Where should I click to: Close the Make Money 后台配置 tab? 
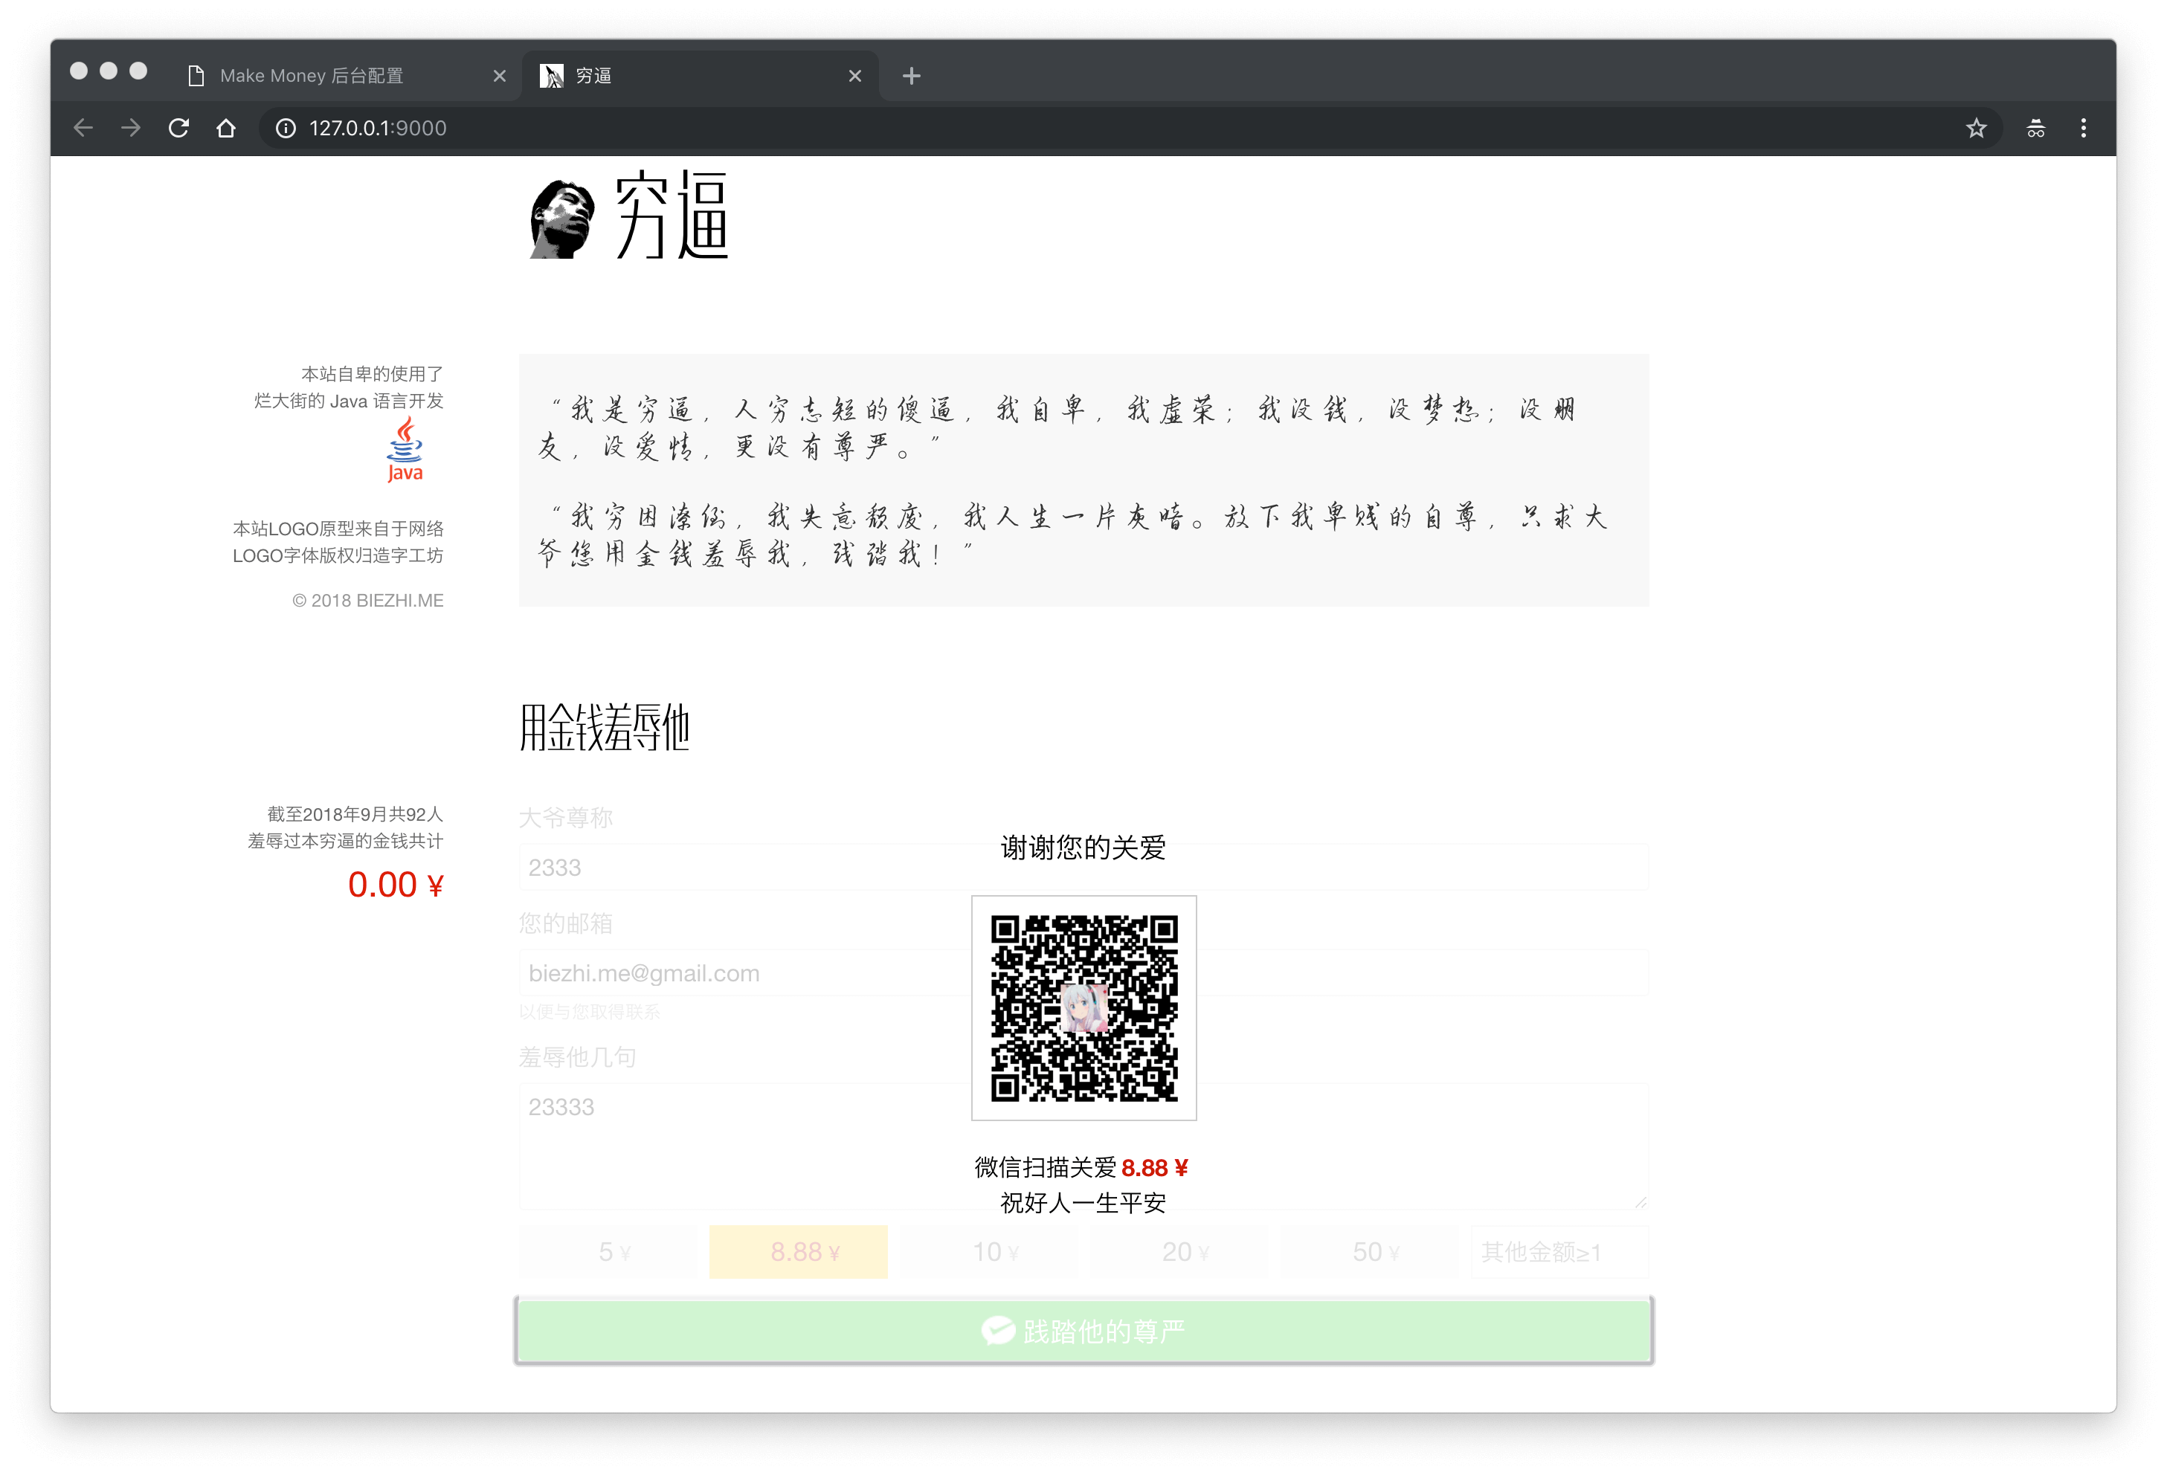pos(500,76)
